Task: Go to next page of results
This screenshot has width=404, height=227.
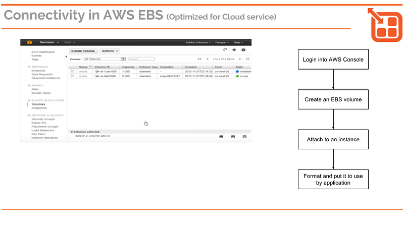Action: (x=239, y=59)
